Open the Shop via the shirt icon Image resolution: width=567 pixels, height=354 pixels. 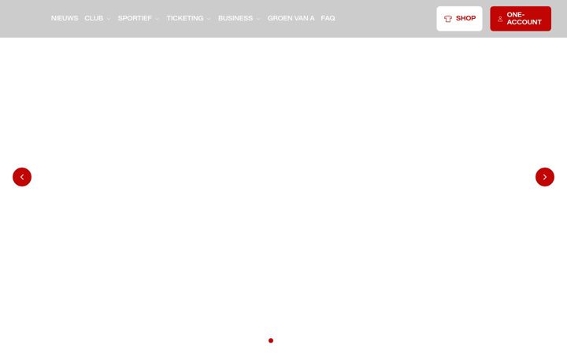[x=448, y=19]
